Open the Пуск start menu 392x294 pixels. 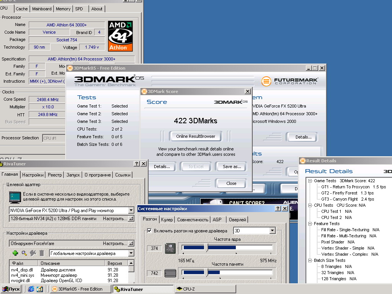click(11, 289)
